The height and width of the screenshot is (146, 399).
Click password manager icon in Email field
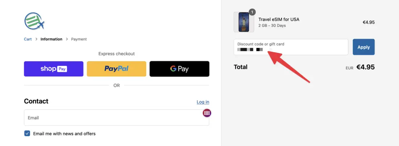click(207, 113)
